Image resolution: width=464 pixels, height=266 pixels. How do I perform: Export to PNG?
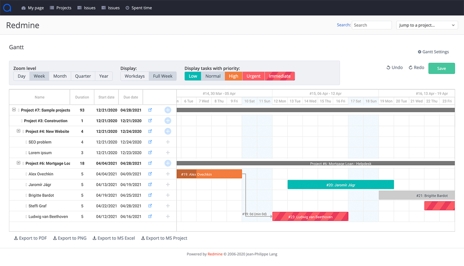pos(69,238)
